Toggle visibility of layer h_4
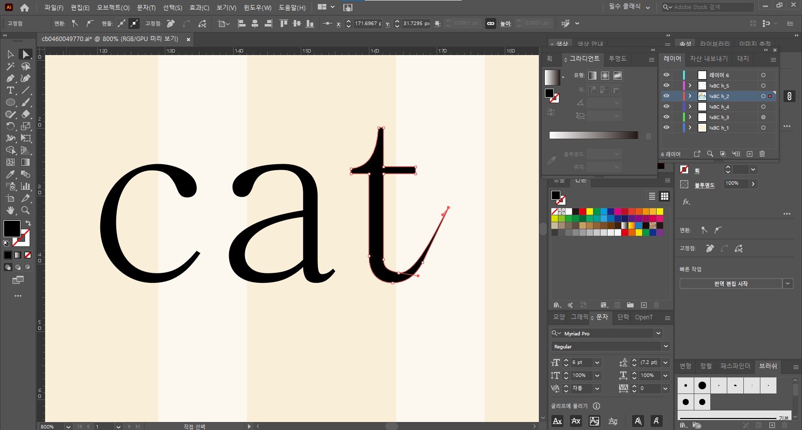This screenshot has width=802, height=430. click(666, 107)
